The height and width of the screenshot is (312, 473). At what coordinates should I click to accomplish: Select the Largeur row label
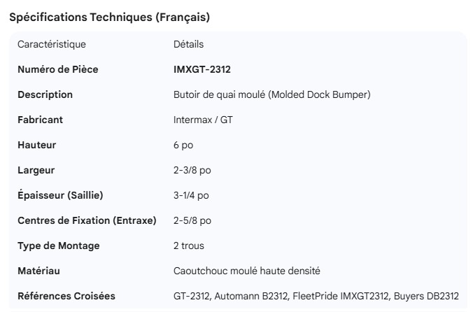(36, 171)
